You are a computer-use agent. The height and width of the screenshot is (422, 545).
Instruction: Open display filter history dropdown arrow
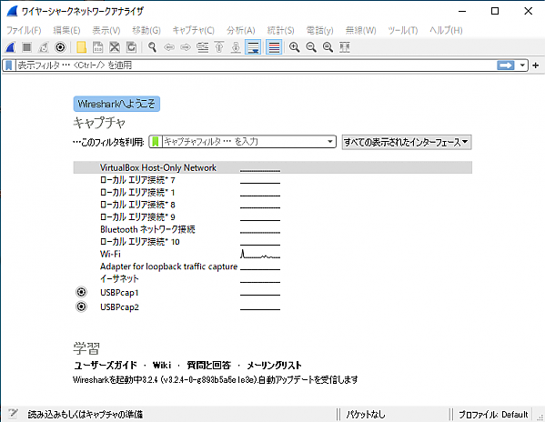[522, 65]
